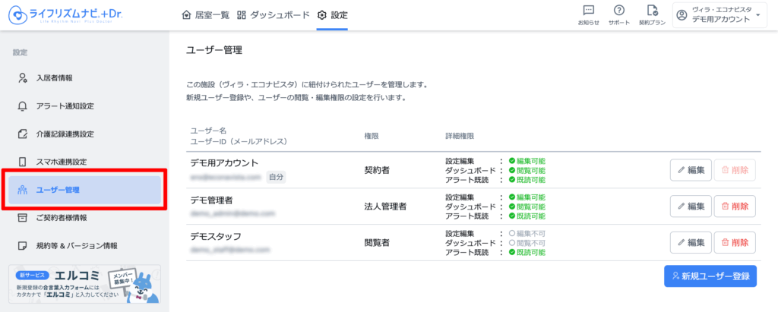Image resolution: width=778 pixels, height=312 pixels.
Task: Click the 新規ユーザー登録 button
Action: 710,276
